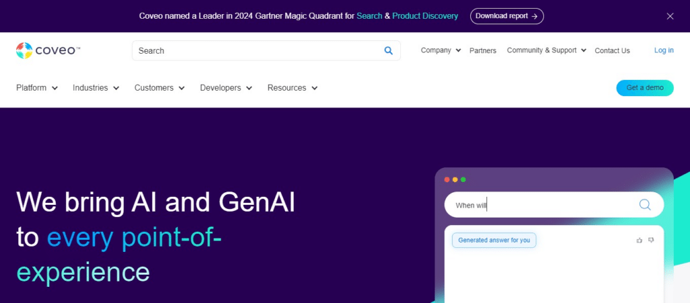Expand the Customers navigation menu
Image resolution: width=690 pixels, height=303 pixels.
[x=159, y=88]
